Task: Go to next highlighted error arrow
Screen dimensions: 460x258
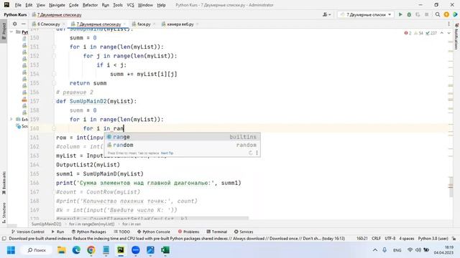Action: tap(448, 33)
